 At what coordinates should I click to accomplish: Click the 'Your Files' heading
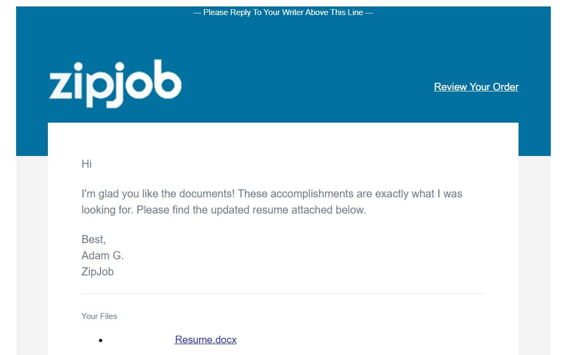coord(100,316)
